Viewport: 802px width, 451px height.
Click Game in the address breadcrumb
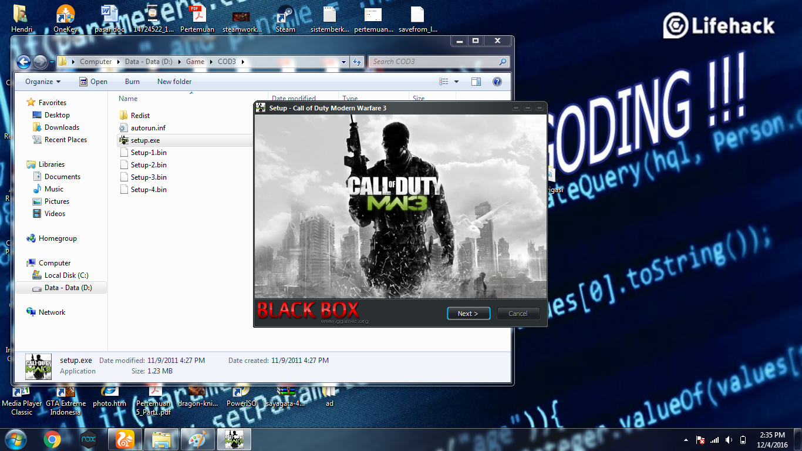[196, 62]
